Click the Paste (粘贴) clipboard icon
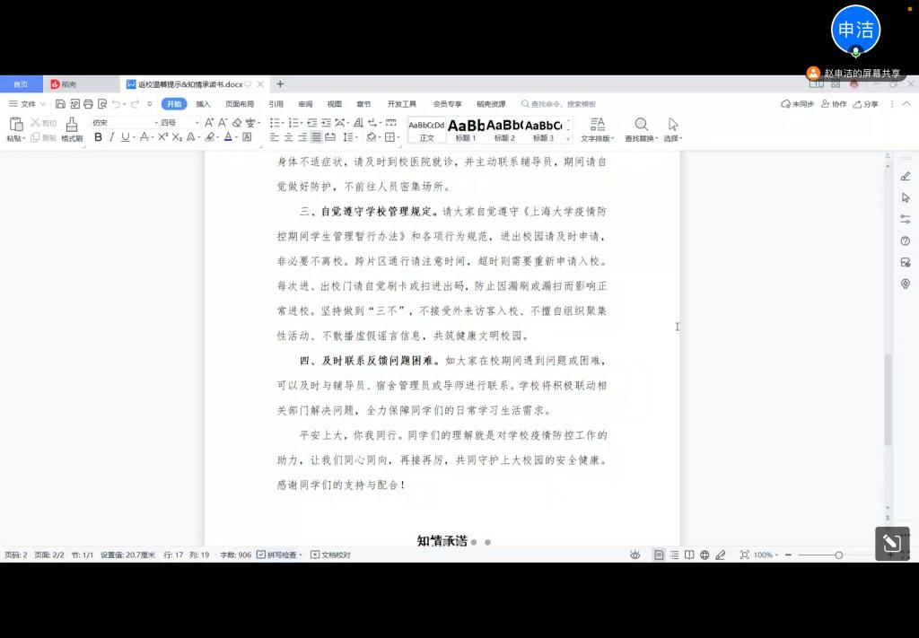This screenshot has width=919, height=638. (16, 125)
